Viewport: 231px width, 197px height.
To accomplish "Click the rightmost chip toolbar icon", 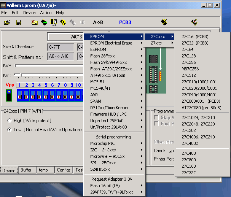I will pyautogui.click(x=194, y=22).
